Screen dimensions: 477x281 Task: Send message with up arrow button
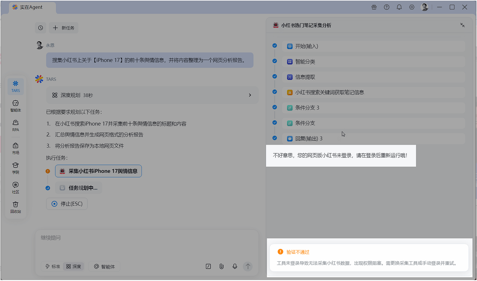click(x=248, y=267)
